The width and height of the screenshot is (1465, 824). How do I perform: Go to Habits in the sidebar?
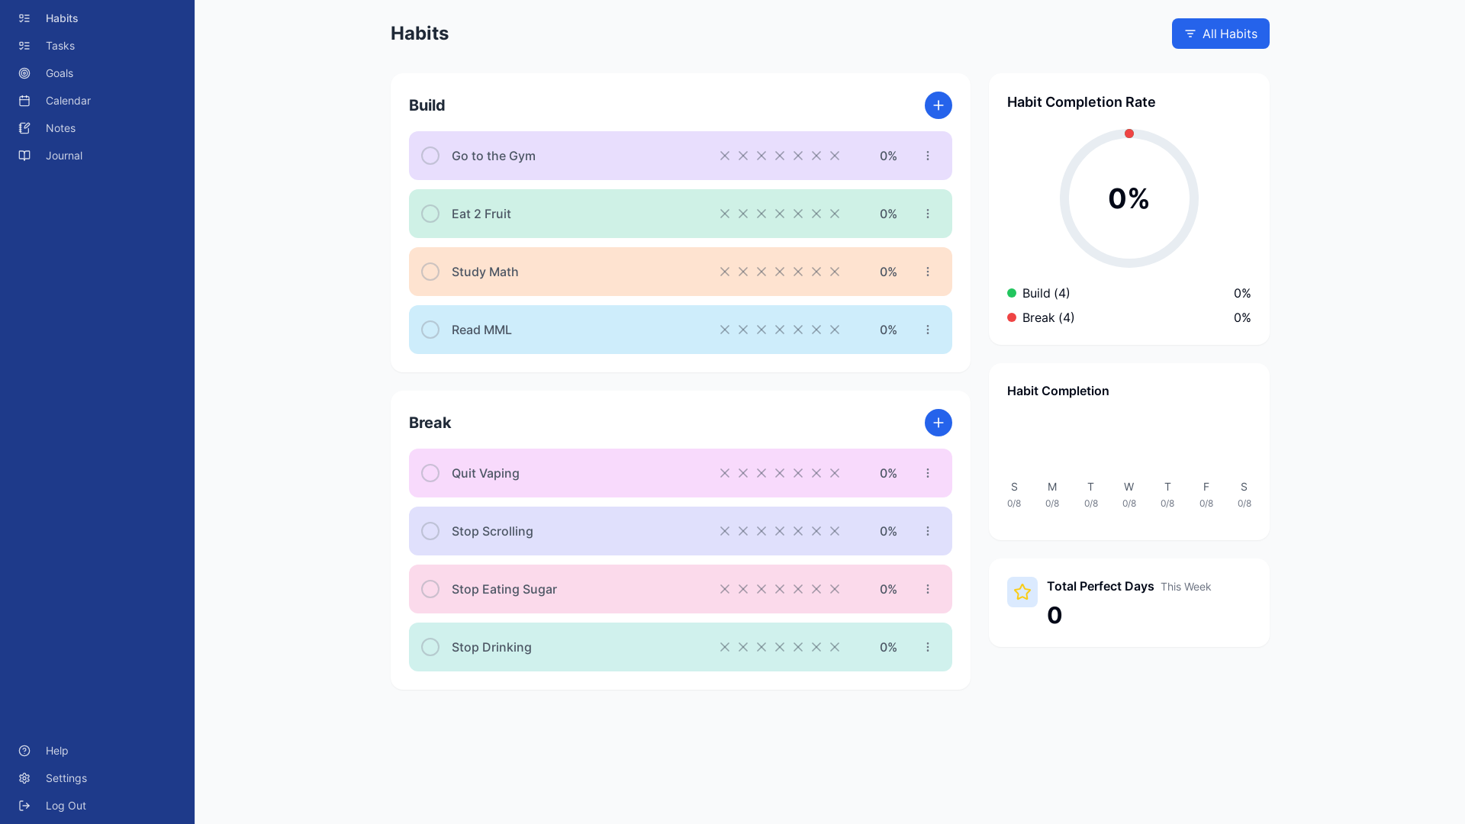(62, 18)
